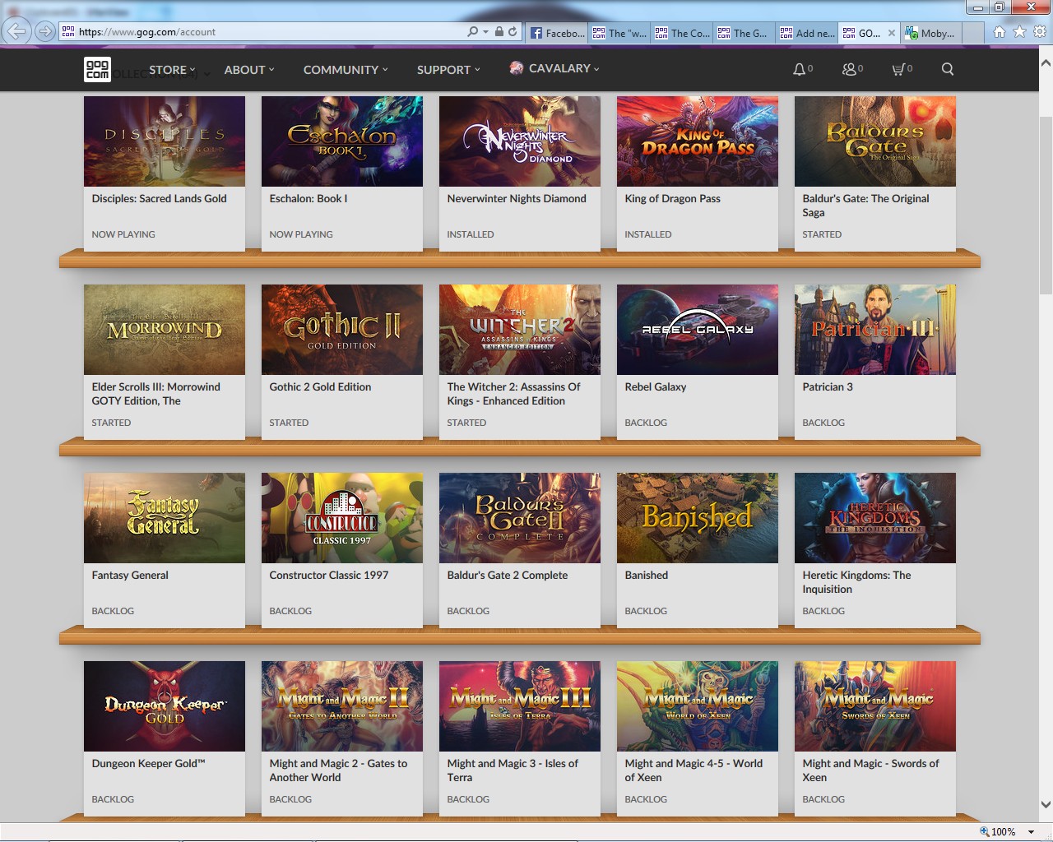
Task: Open Fantasy General cover
Action: [x=165, y=518]
